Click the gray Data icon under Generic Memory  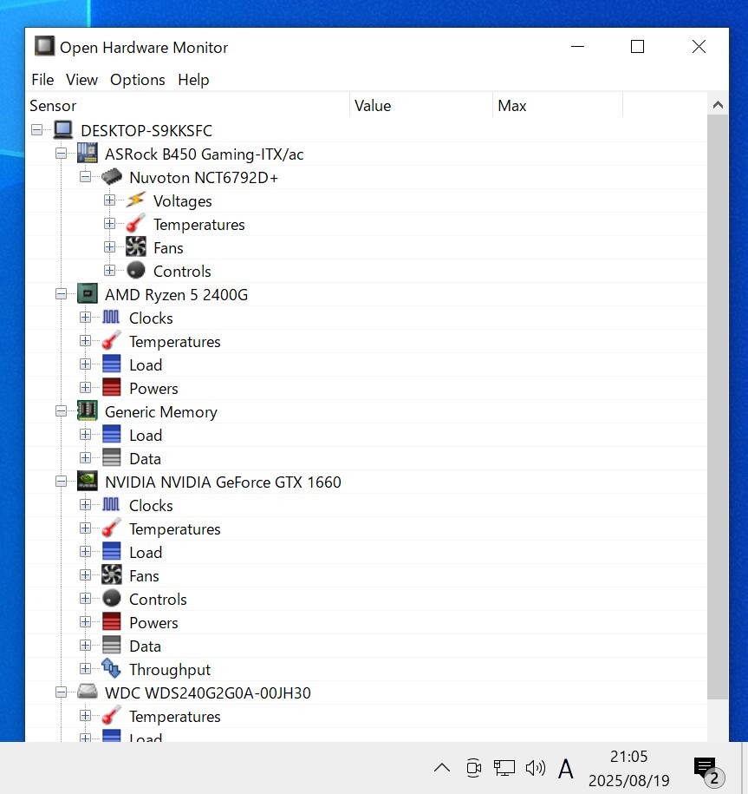111,458
